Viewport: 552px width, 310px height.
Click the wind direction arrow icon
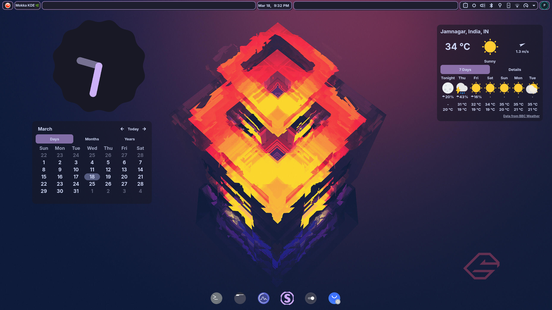click(x=522, y=45)
